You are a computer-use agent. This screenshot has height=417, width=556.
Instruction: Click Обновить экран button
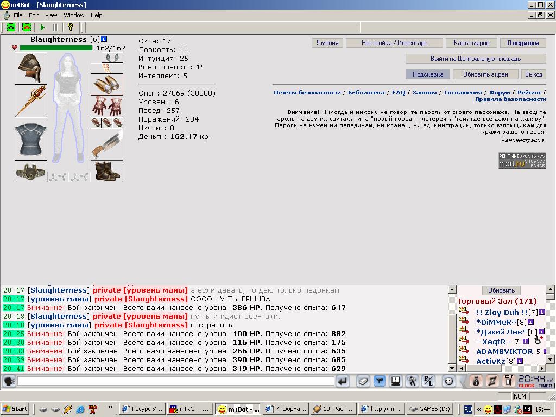[x=485, y=74]
